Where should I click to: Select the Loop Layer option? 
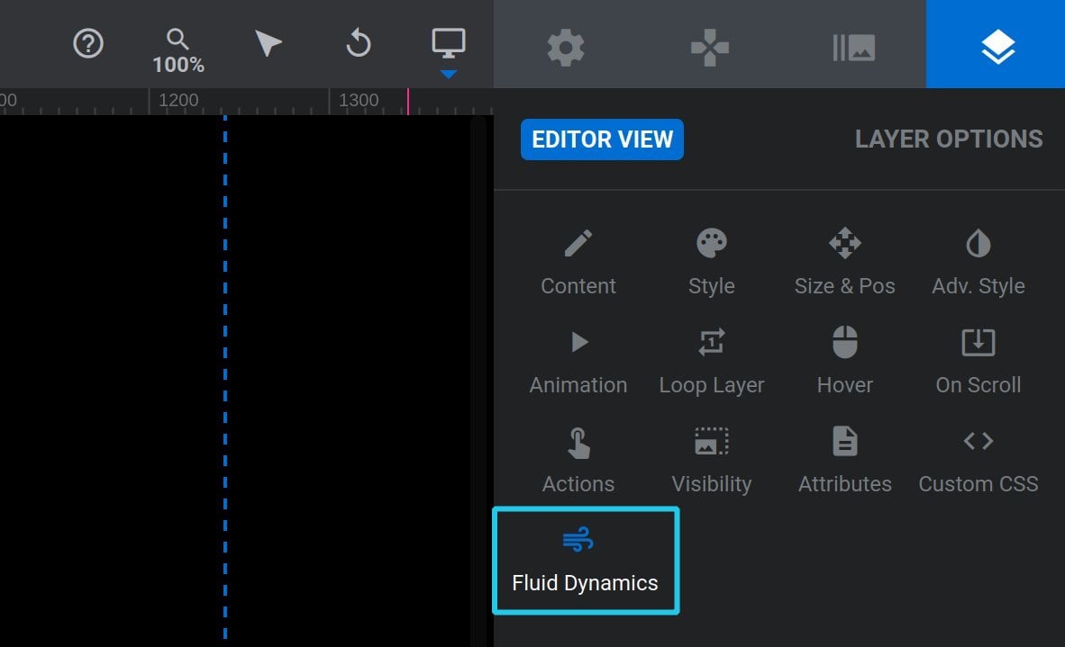click(711, 362)
